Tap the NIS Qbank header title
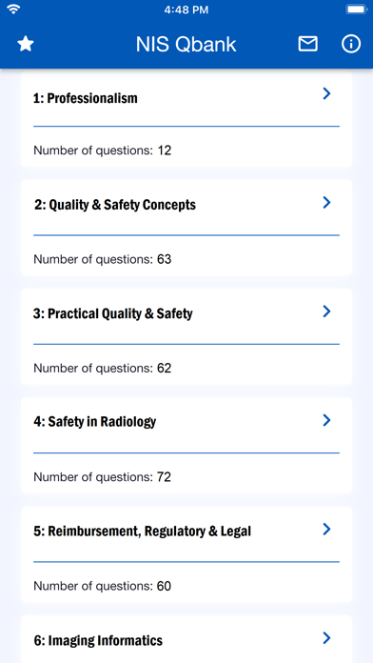The image size is (373, 663). [186, 45]
